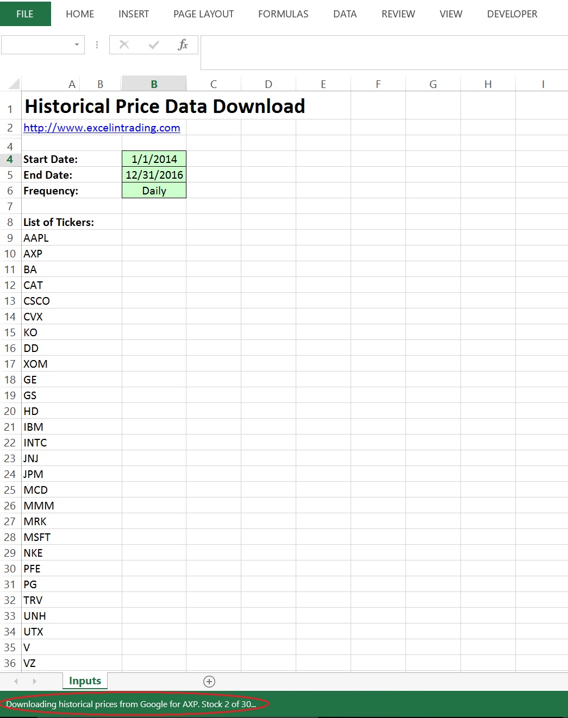Select column I header
Image resolution: width=568 pixels, height=718 pixels.
[542, 84]
